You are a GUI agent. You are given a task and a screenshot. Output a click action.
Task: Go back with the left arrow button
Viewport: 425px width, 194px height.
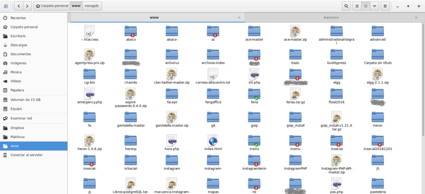coord(18,6)
